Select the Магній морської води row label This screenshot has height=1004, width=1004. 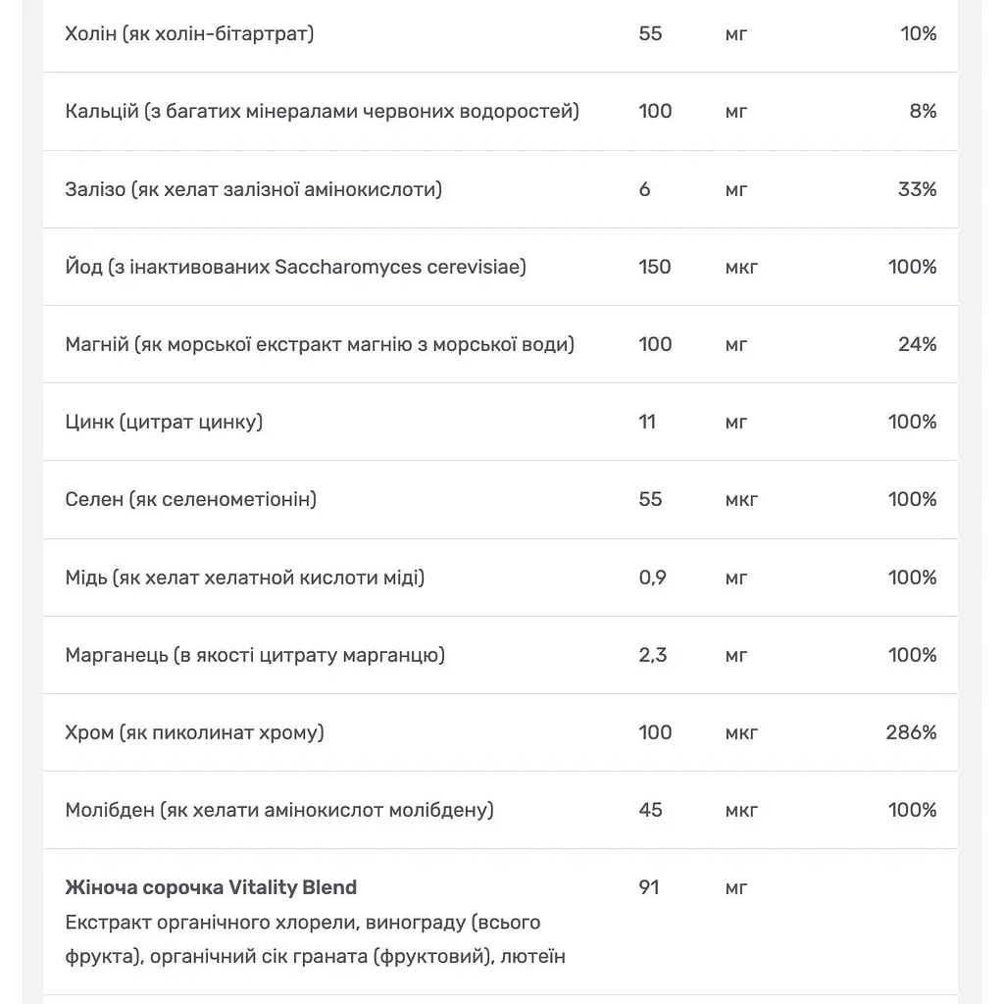320,344
